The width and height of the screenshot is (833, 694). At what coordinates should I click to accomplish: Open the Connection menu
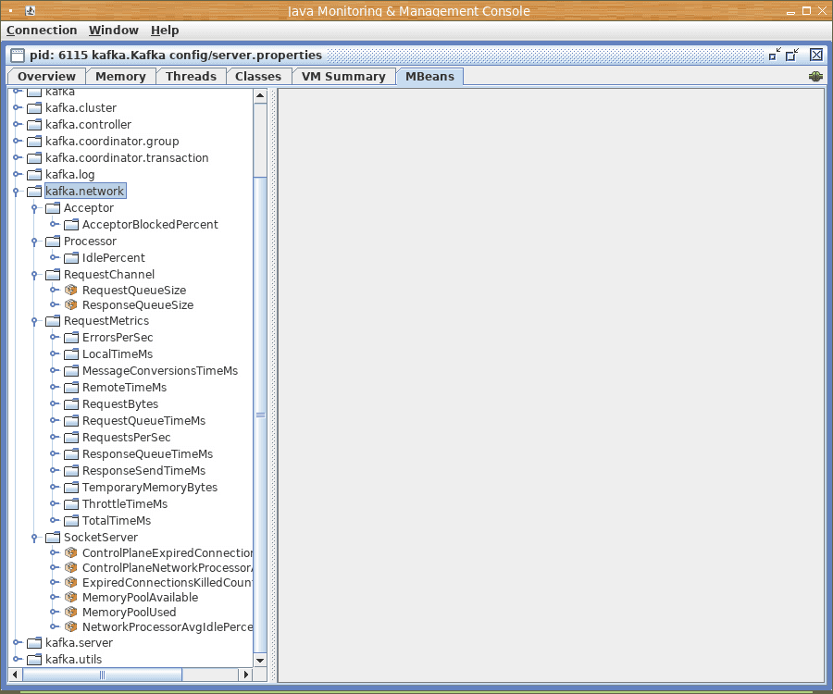coord(42,31)
